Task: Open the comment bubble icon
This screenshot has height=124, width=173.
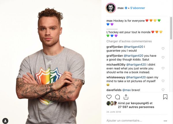Action: tap(118, 97)
